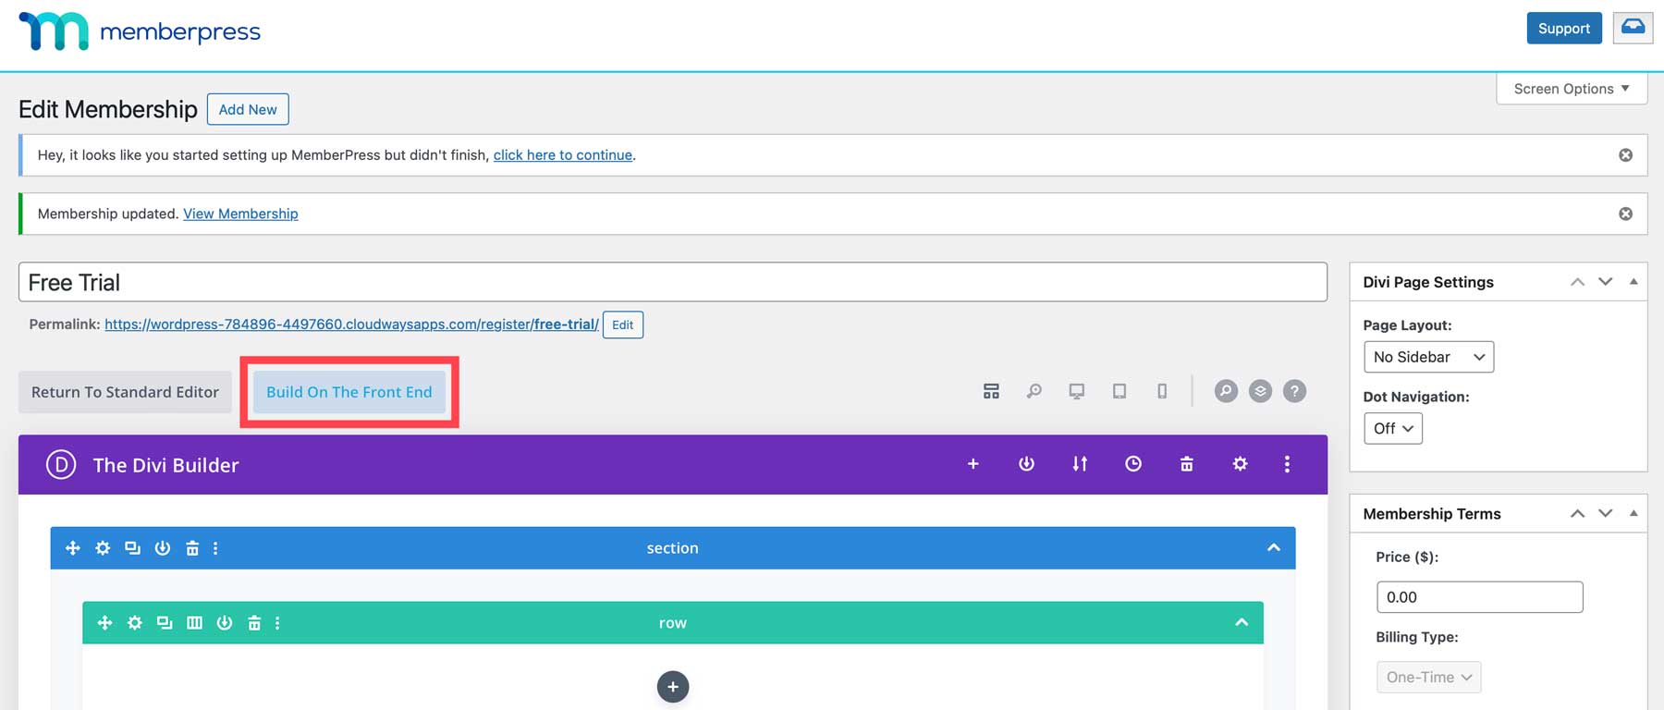Screen dimensions: 1664x710
Task: Click the MemberPress logo
Action: [x=140, y=31]
